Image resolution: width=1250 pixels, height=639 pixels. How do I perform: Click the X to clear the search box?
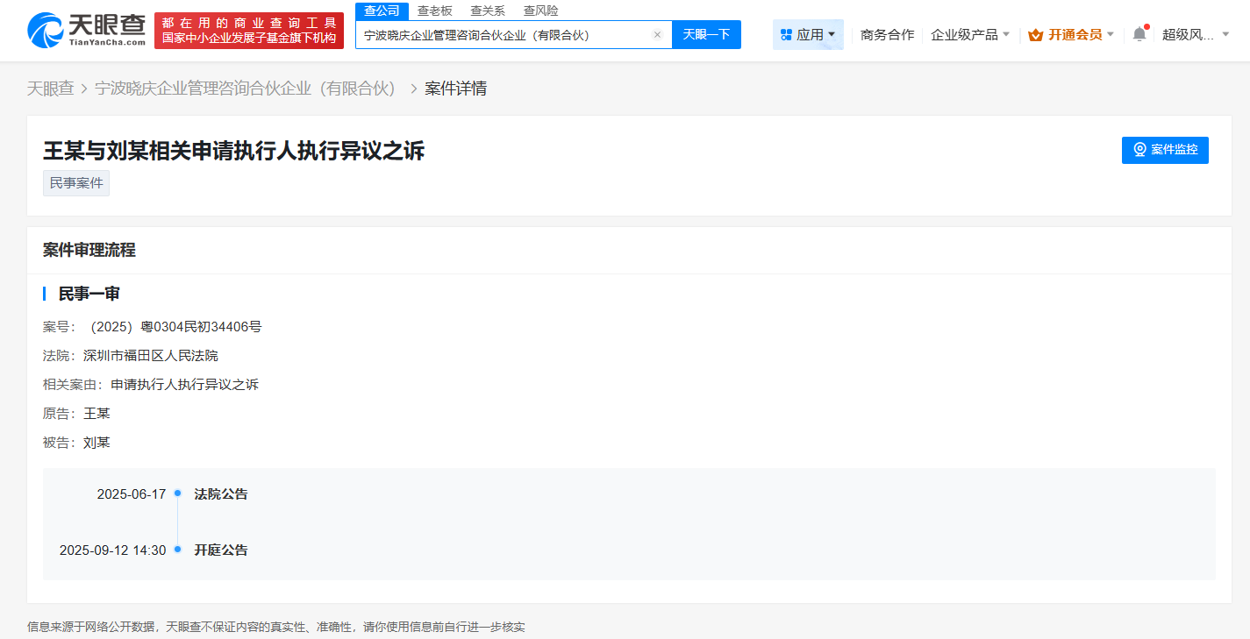[658, 34]
